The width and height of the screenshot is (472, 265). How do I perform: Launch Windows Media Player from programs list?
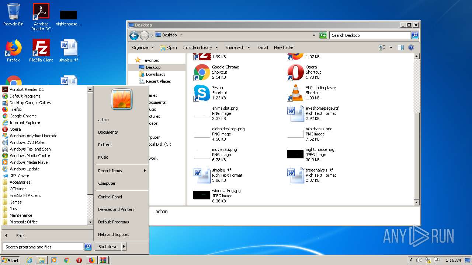click(29, 162)
